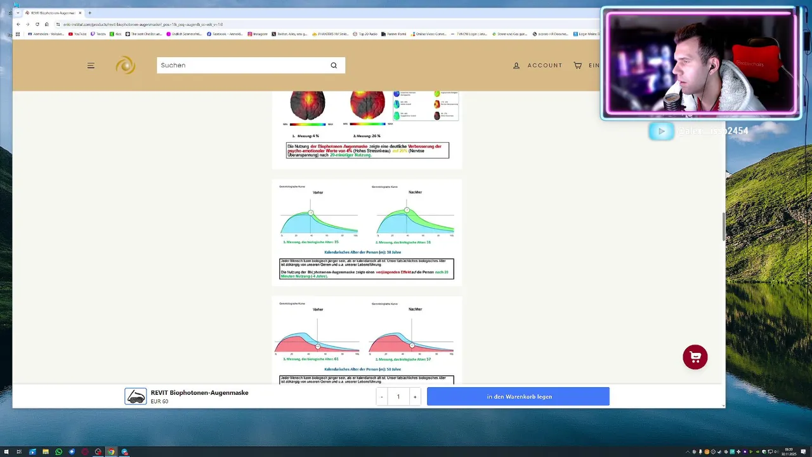Click the browser back arrow
This screenshot has height=457, width=812.
(18, 24)
